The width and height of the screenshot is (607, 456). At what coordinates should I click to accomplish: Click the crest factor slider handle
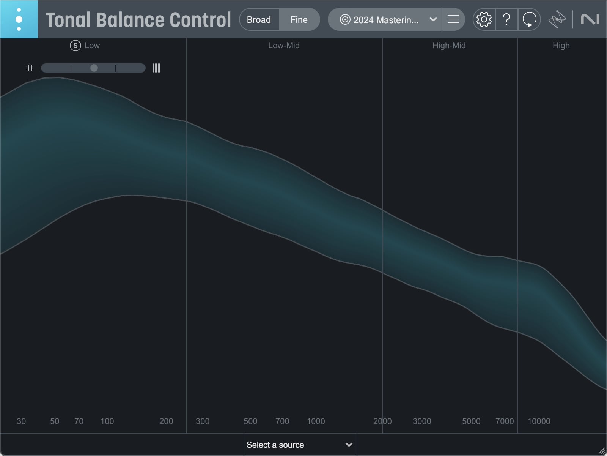[94, 68]
